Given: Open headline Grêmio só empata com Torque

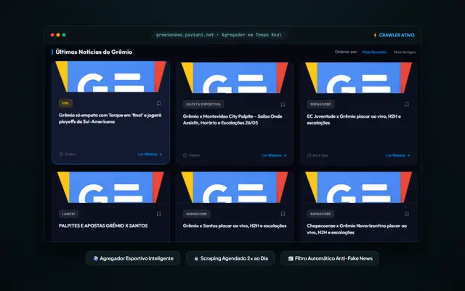Looking at the screenshot, I should click(x=110, y=118).
